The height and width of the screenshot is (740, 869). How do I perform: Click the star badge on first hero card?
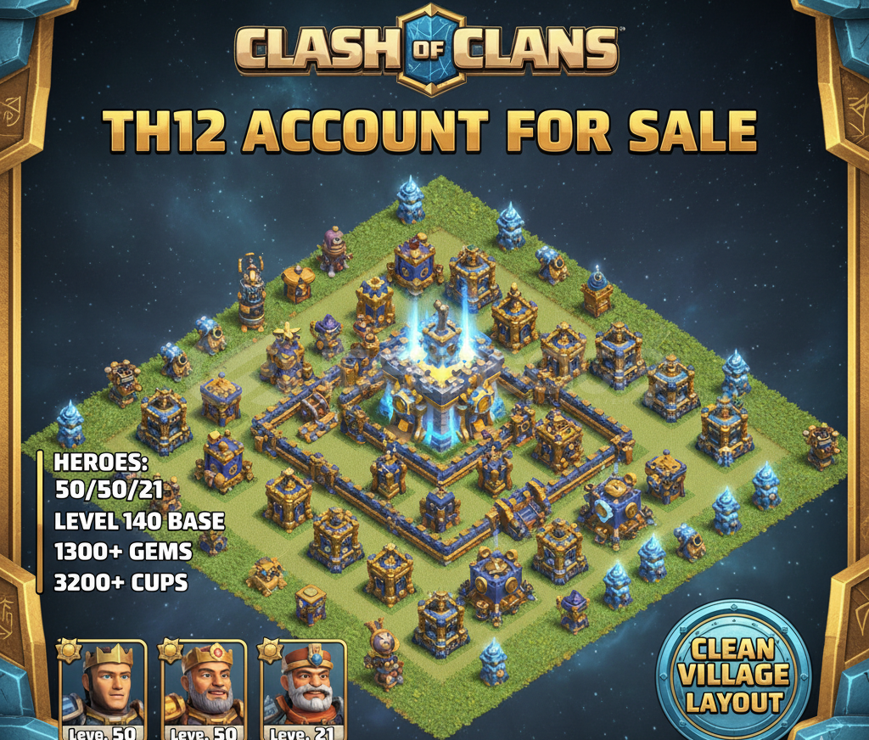(x=70, y=649)
